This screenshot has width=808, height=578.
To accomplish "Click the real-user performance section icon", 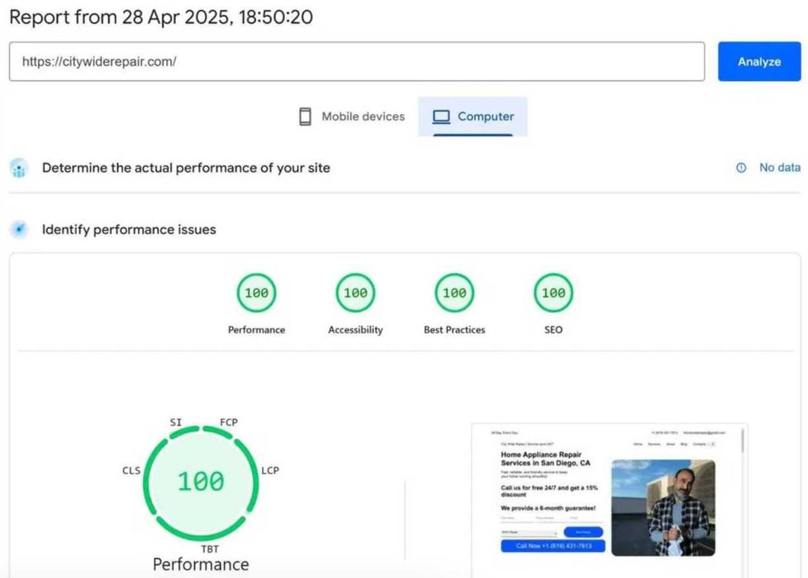I will tap(19, 168).
